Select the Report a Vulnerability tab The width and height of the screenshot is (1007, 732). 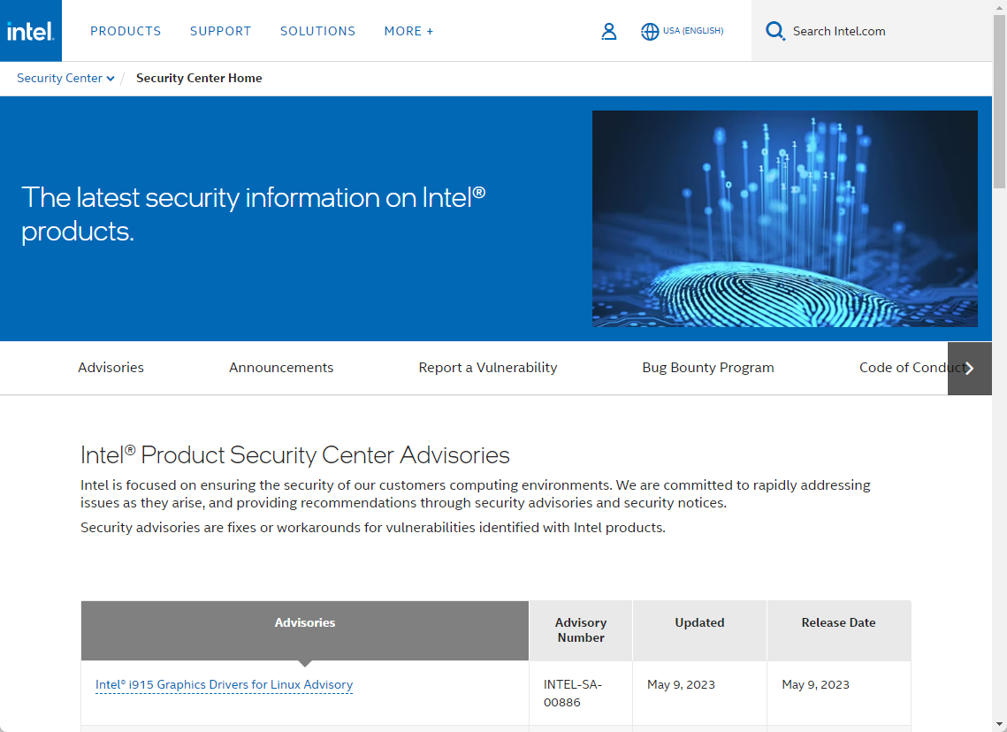487,367
